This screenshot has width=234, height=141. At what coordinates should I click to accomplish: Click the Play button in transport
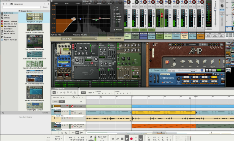click(x=127, y=138)
